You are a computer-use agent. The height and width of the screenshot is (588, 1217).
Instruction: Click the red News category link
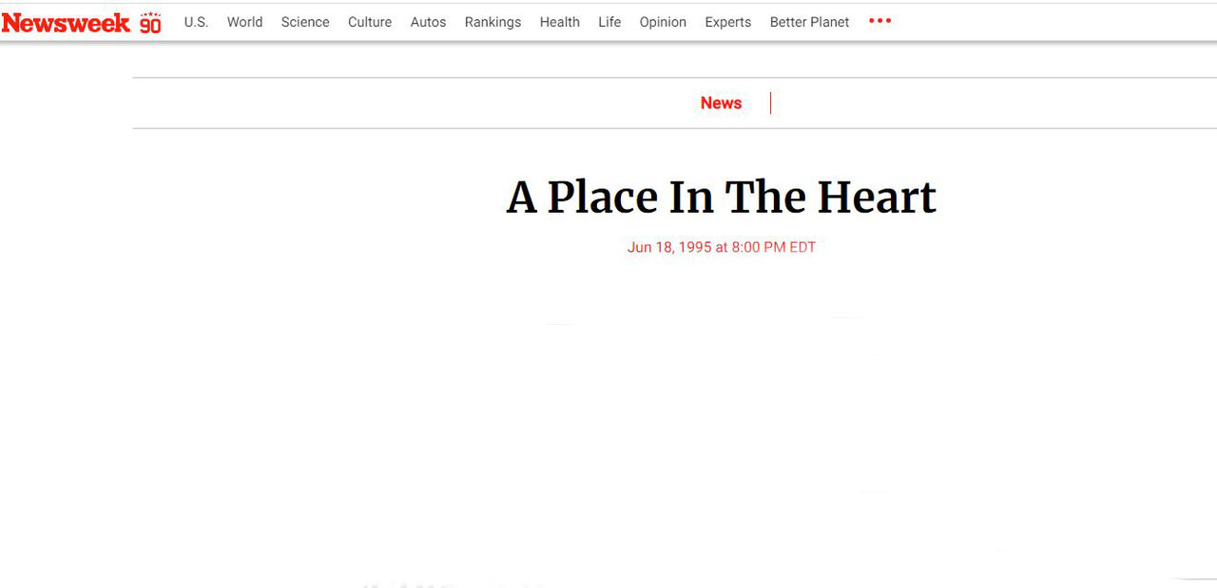(721, 104)
